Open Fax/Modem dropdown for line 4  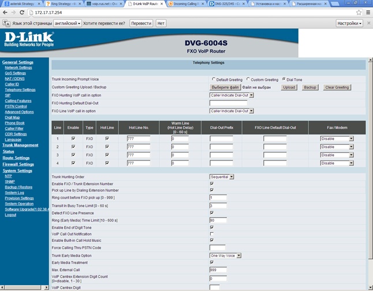pos(337,163)
